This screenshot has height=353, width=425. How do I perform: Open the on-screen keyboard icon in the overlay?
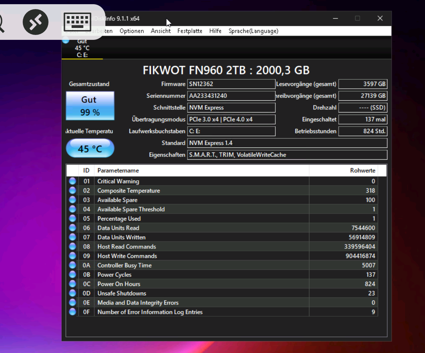(x=77, y=22)
